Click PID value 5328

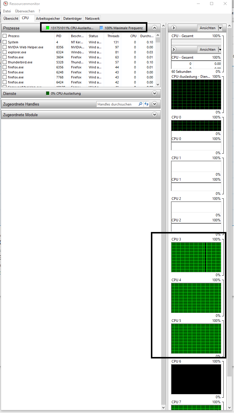coord(60,62)
